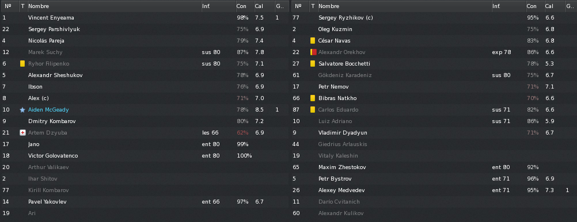Select Pavel Yakovlev row in left table
This screenshot has height=222, width=577.
145,202
